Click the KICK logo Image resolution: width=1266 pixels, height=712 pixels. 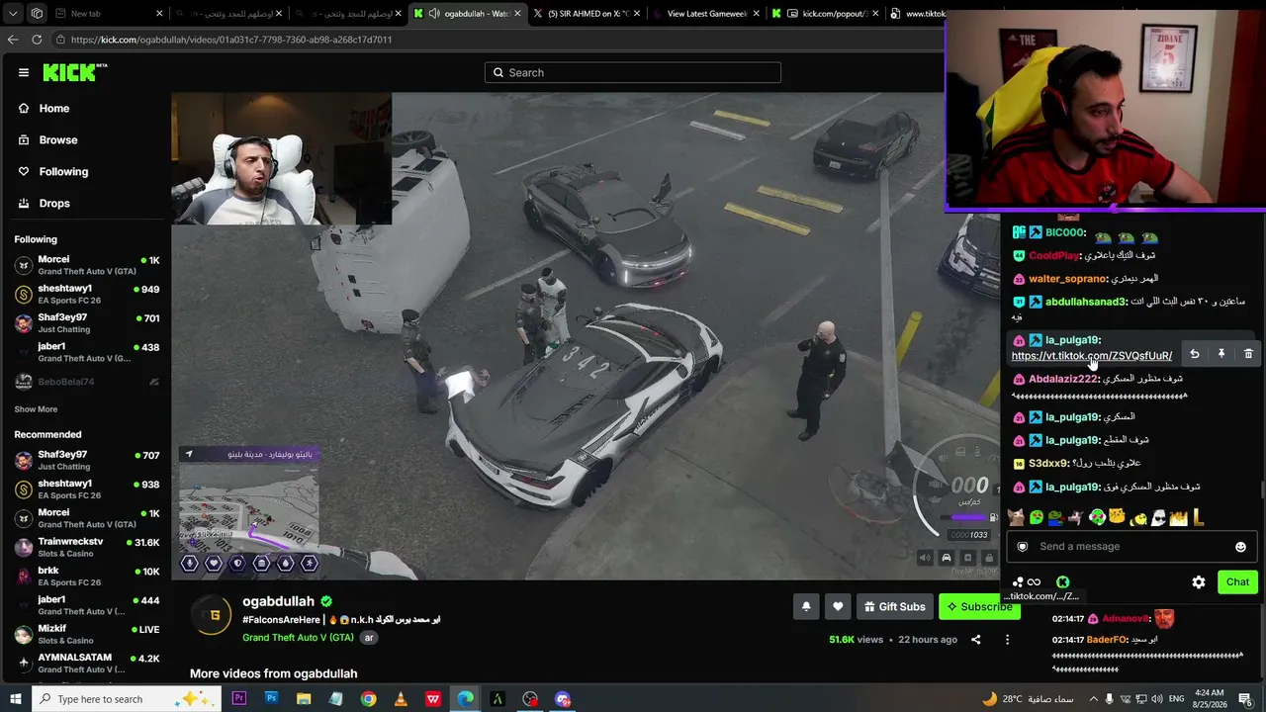74,72
